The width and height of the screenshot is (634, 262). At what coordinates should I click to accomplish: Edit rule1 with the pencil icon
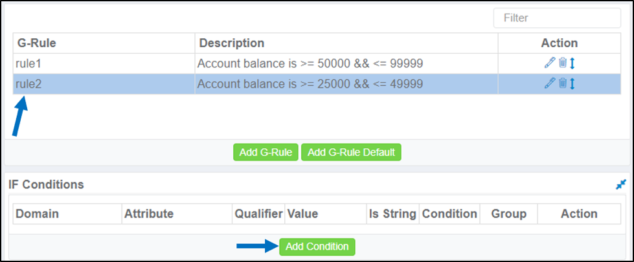(550, 63)
